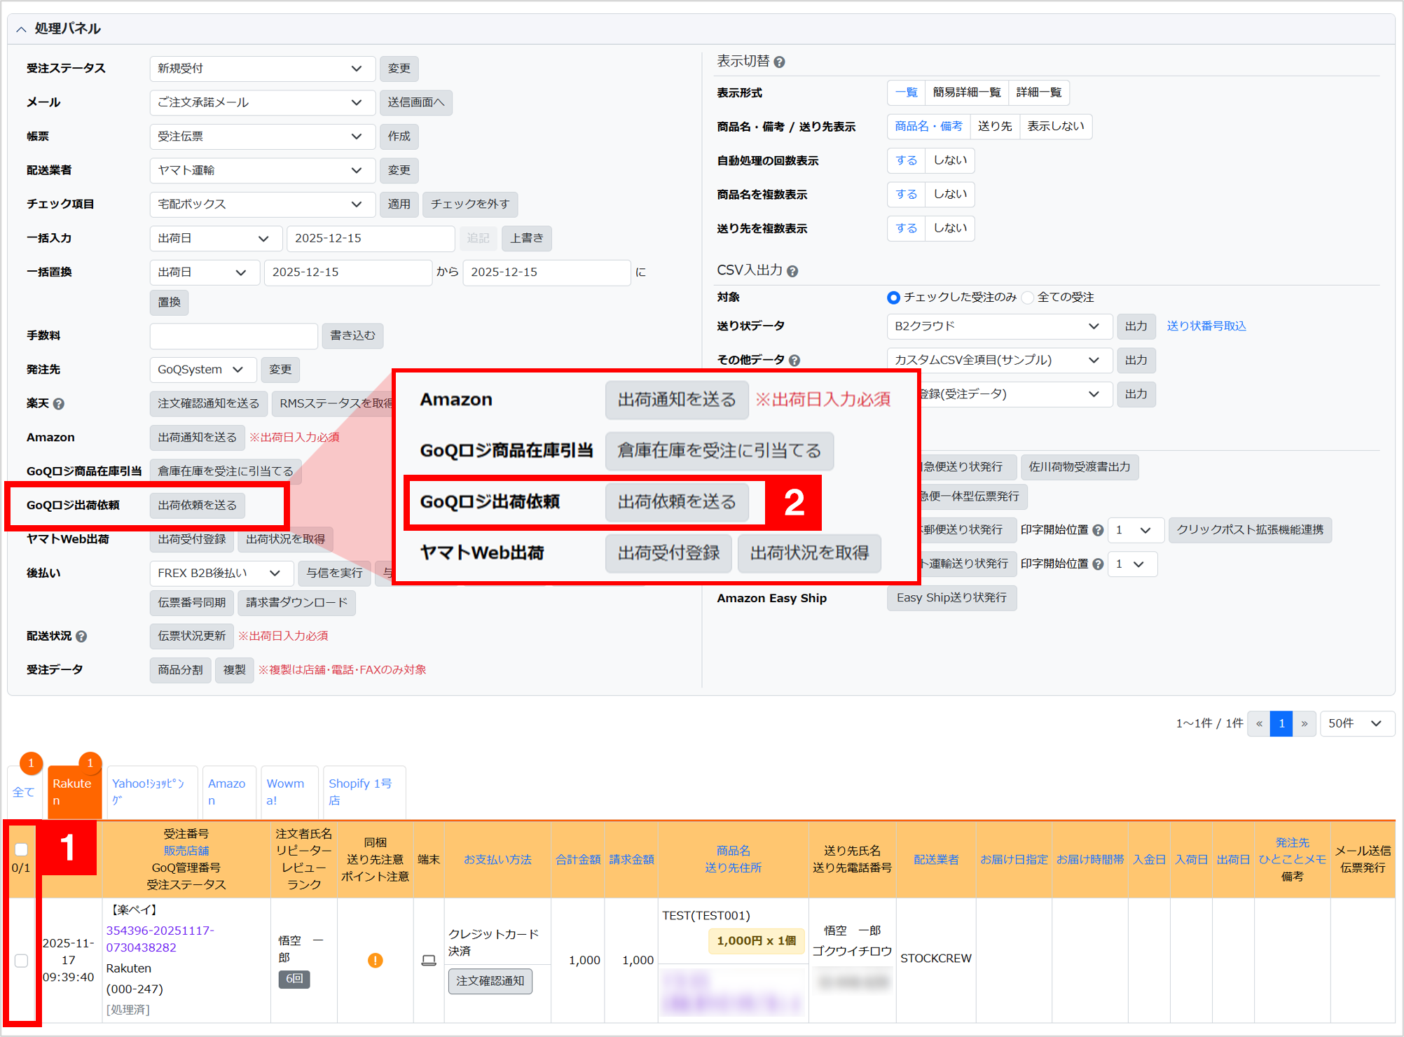This screenshot has width=1404, height=1037.
Task: Tick the checkbox for the Rakuten order row
Action: pyautogui.click(x=21, y=960)
